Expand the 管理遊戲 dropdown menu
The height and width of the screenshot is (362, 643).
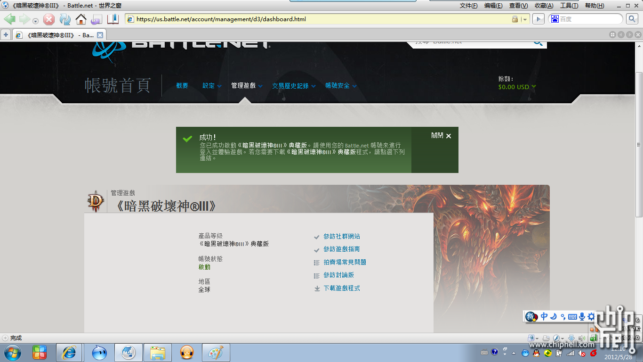point(247,86)
